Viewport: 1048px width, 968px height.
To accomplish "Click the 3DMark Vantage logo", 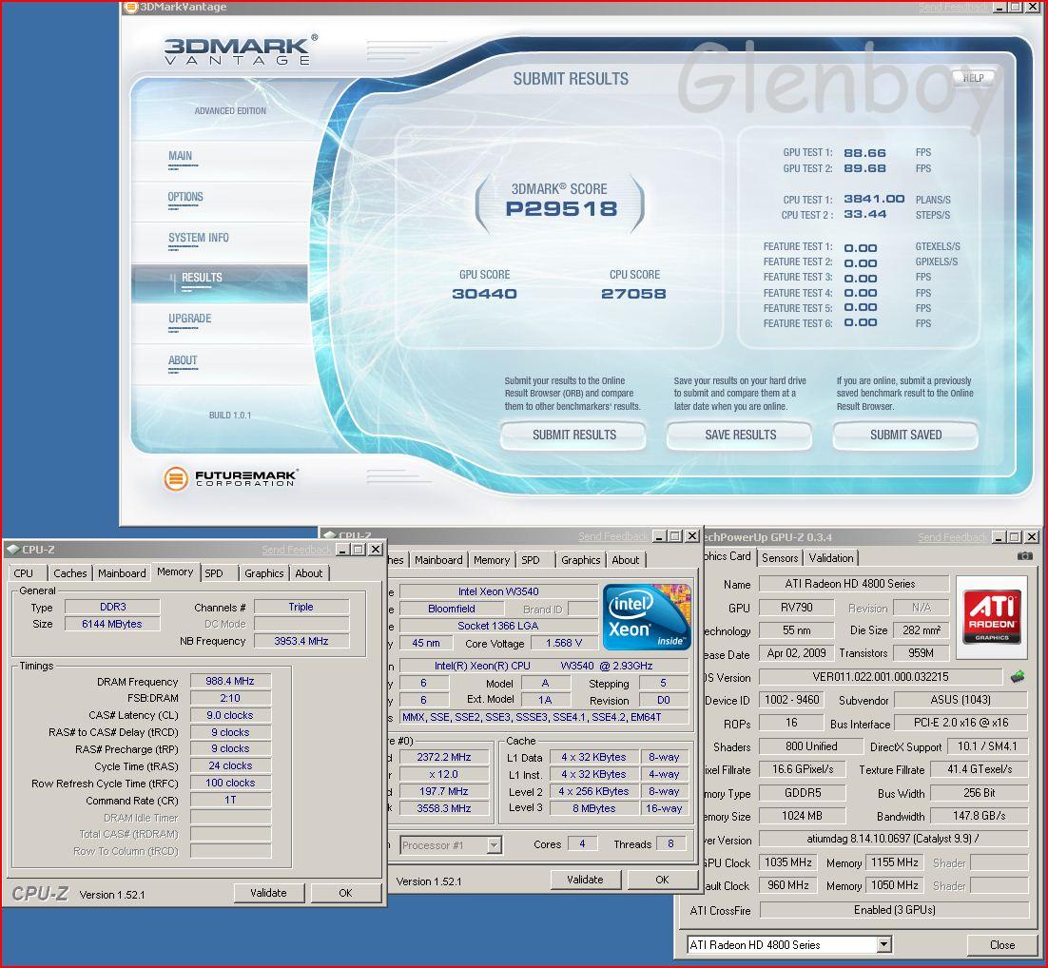I will click(x=237, y=50).
